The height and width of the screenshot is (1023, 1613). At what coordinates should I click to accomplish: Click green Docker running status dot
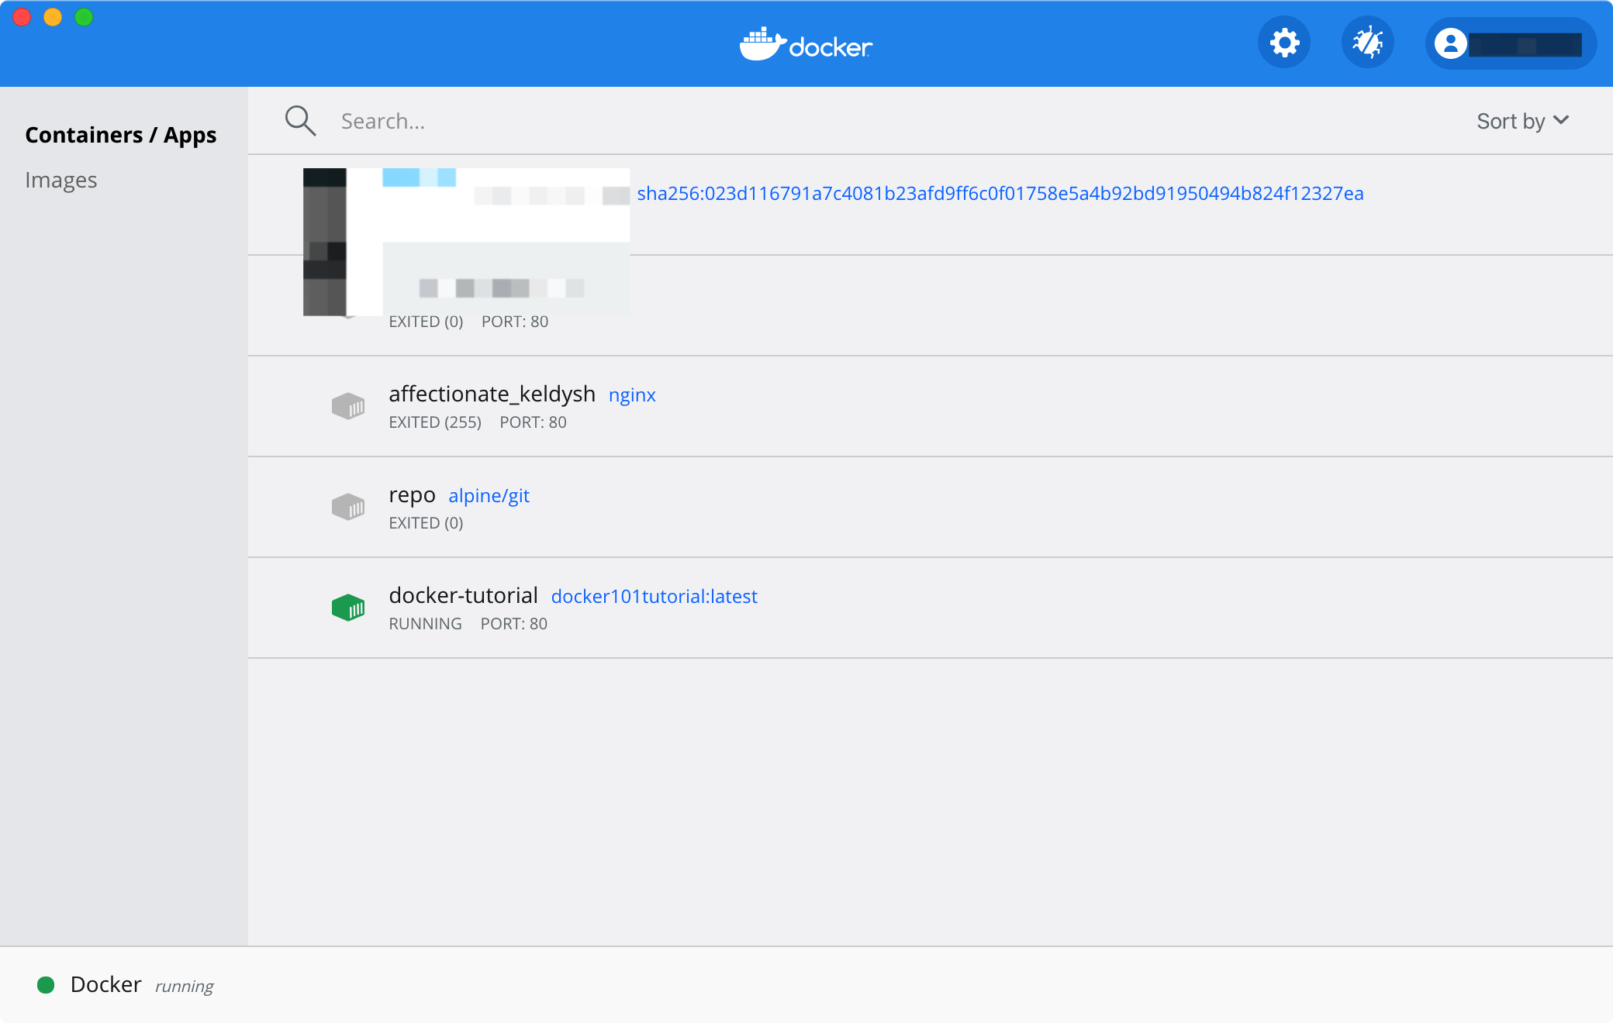pos(46,985)
